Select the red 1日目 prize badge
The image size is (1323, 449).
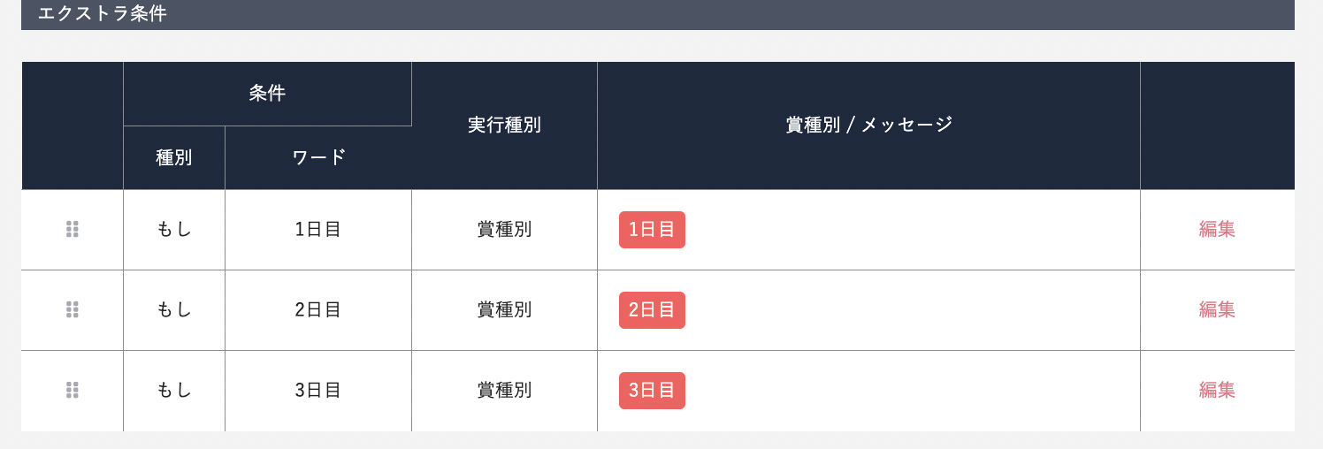(x=652, y=230)
